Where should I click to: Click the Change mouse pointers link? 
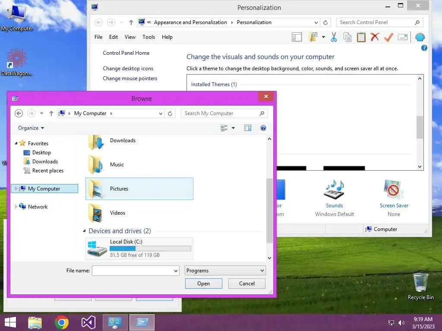tap(130, 78)
